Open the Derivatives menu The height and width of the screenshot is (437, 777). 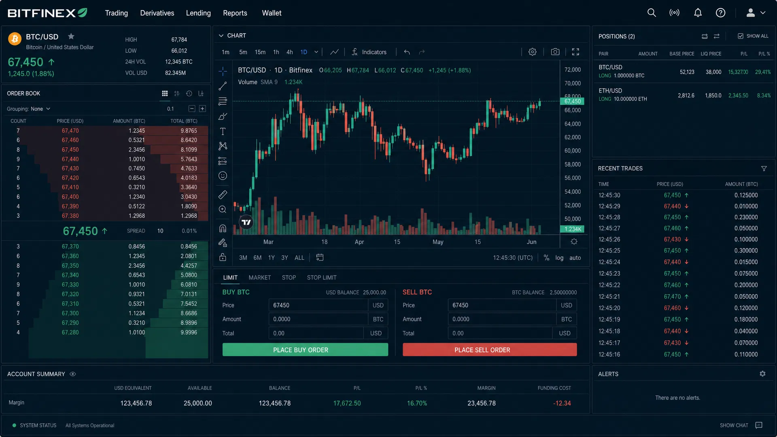click(157, 13)
